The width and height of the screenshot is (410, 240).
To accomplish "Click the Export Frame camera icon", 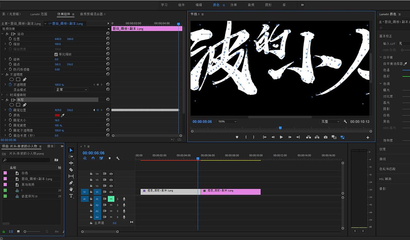I will click(x=325, y=137).
